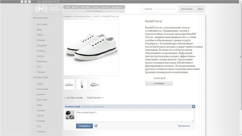The height and width of the screenshot is (136, 242).
Task: Select the third pair shoe thumbnail
Action: (95, 84)
